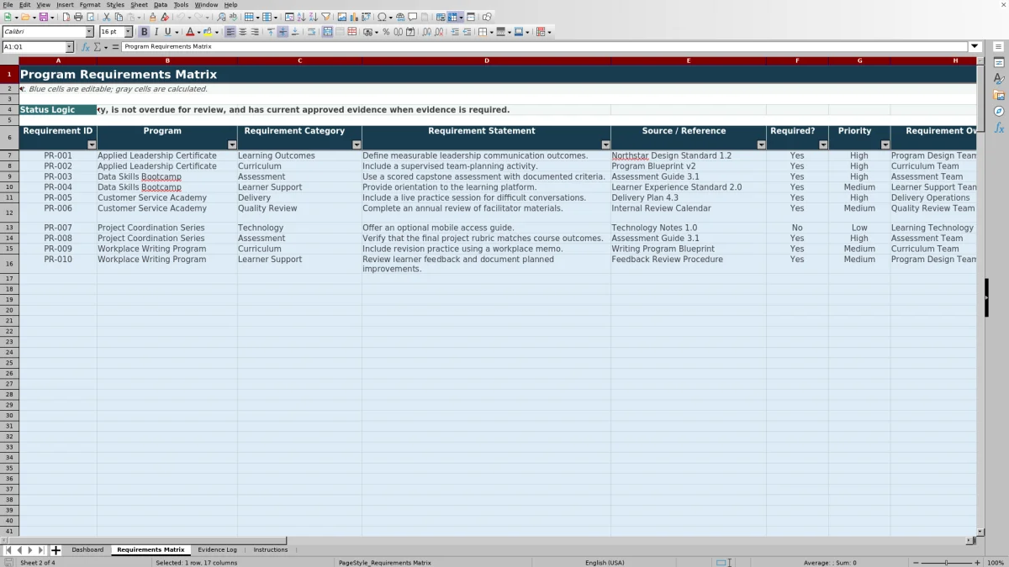
Task: Open the Properties deck in the sidebar
Action: point(999,63)
